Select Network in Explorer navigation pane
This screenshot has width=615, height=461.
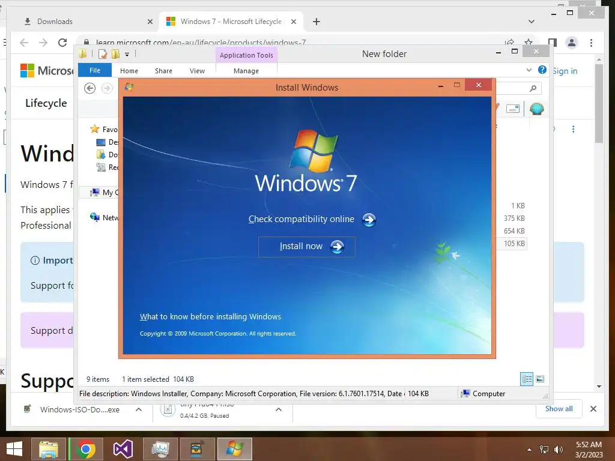(x=104, y=217)
